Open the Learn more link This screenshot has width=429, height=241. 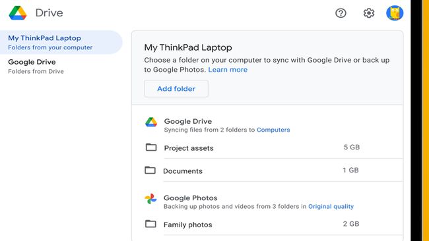[x=228, y=70]
